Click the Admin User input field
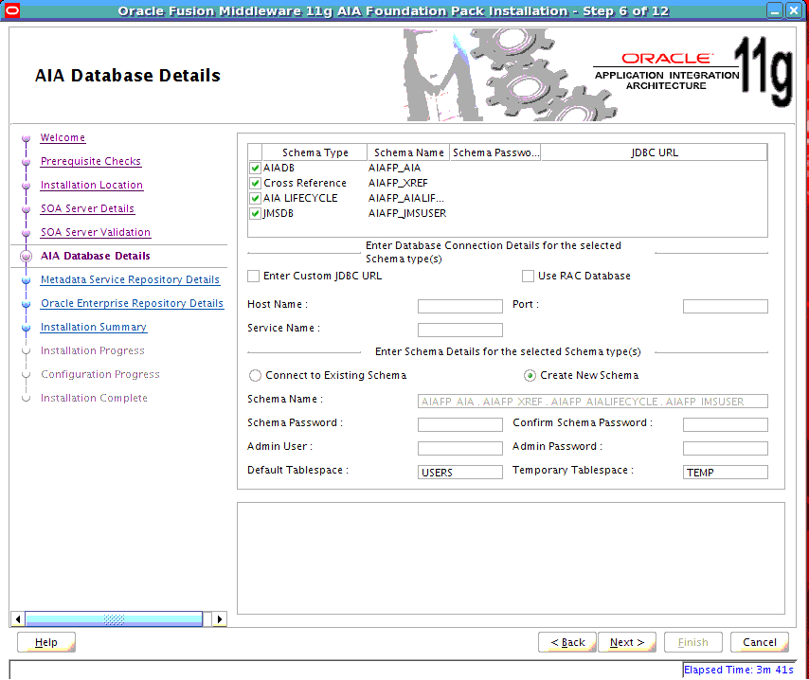This screenshot has width=809, height=680. [x=460, y=448]
